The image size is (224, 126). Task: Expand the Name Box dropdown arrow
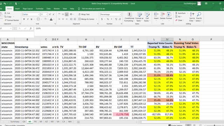click(11, 29)
